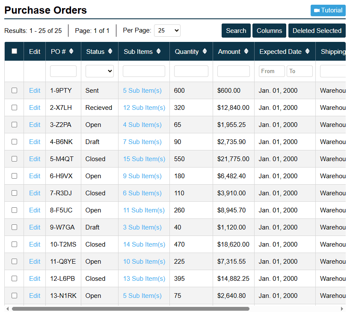Select the Recieved status cell
The image size is (350, 312).
(100, 108)
